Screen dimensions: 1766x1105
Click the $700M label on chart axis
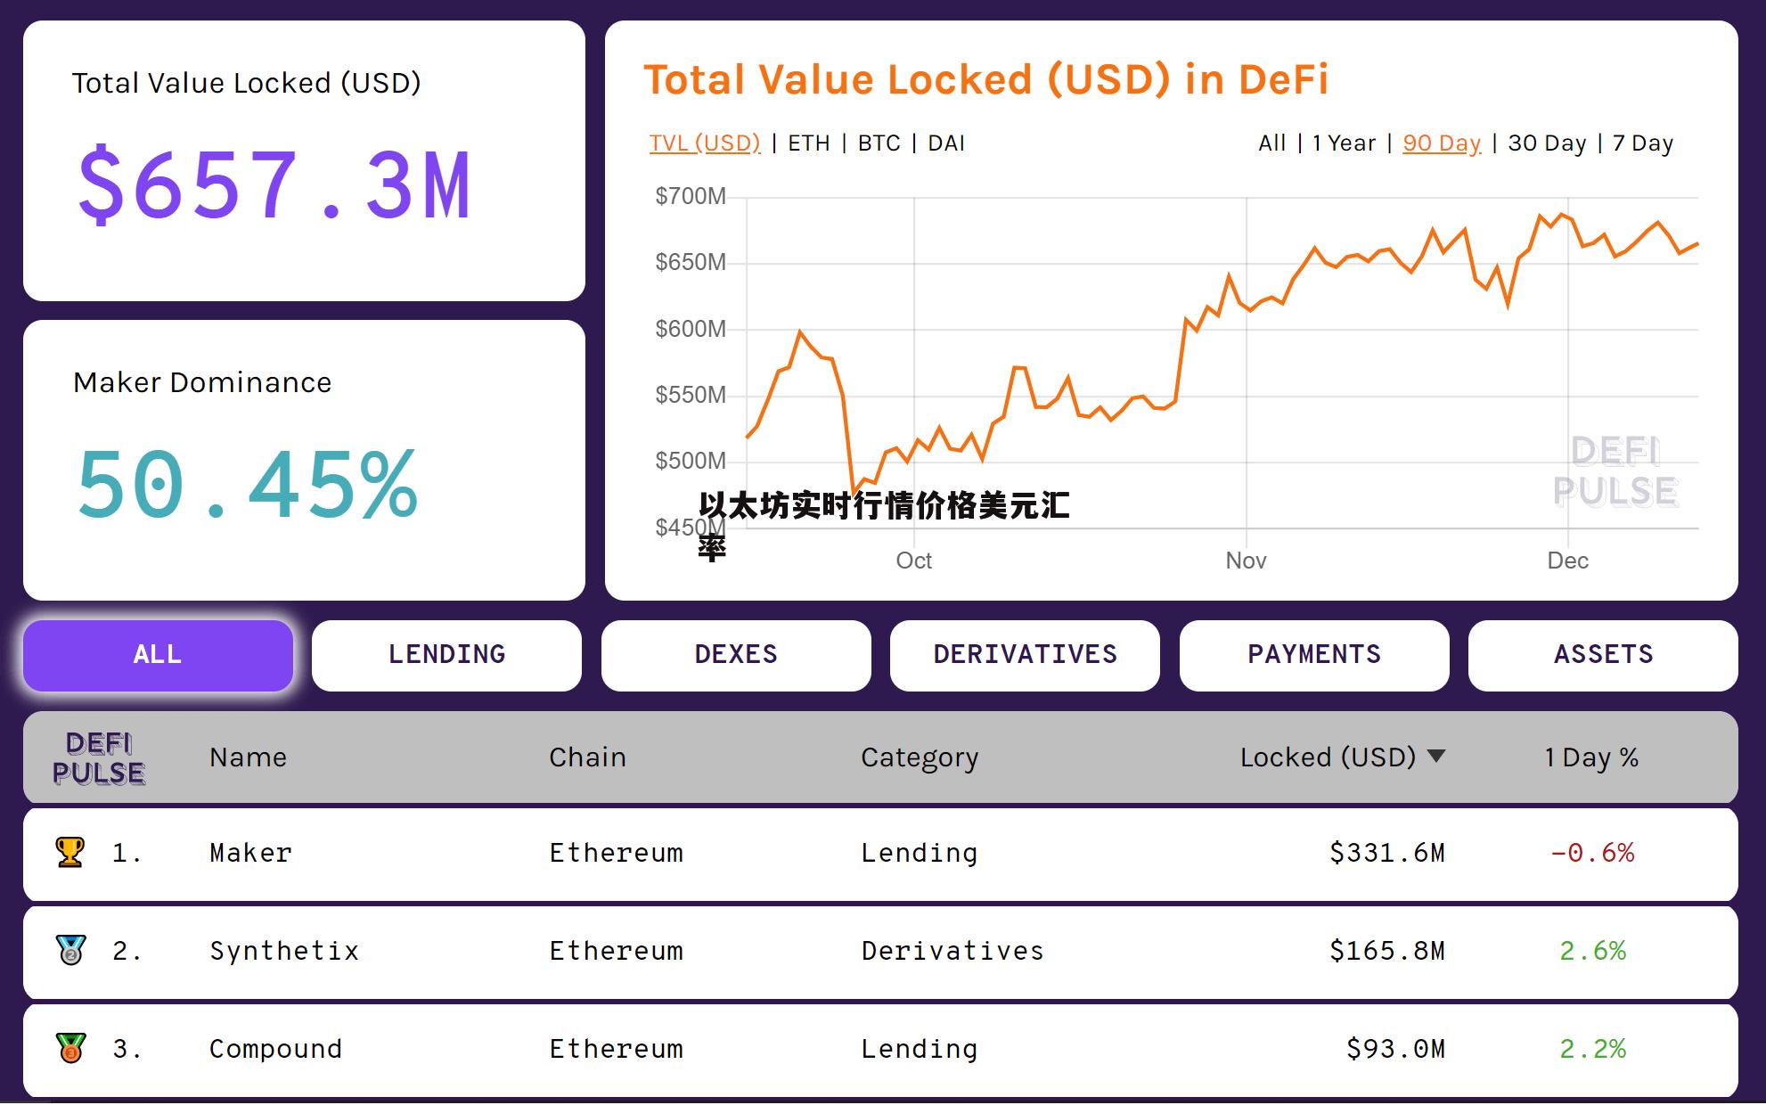click(x=691, y=196)
